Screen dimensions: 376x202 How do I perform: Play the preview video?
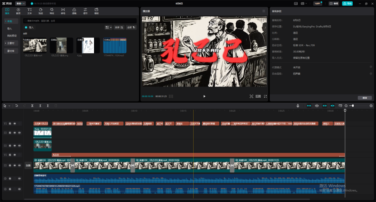pos(204,96)
